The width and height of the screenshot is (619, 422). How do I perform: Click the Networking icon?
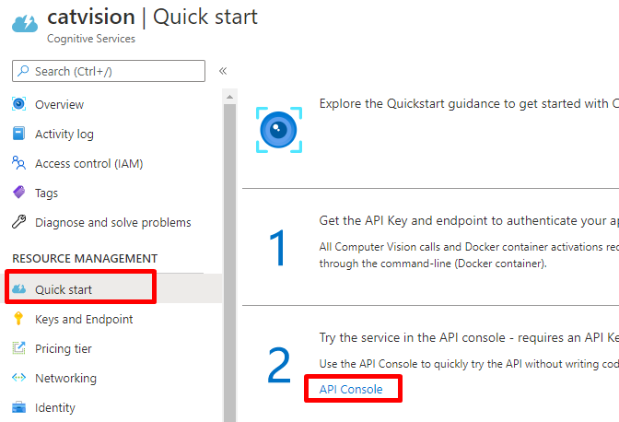coord(18,378)
